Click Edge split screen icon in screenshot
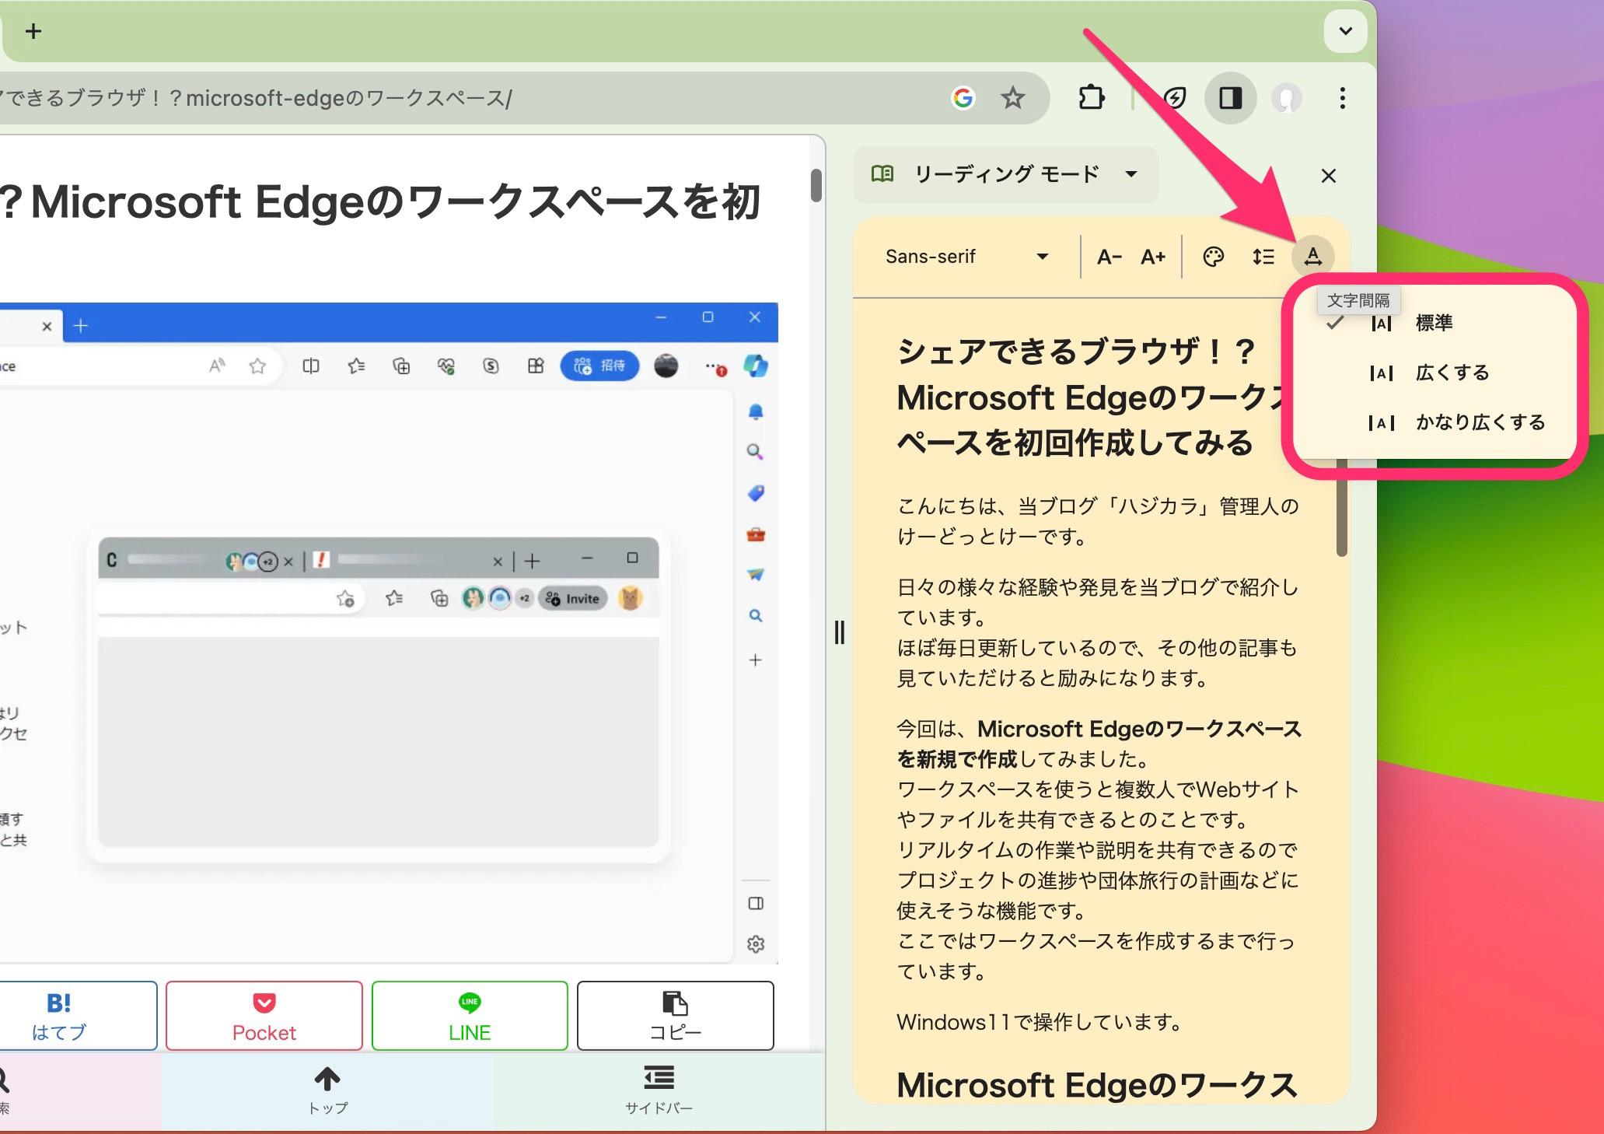This screenshot has height=1134, width=1604. (311, 366)
